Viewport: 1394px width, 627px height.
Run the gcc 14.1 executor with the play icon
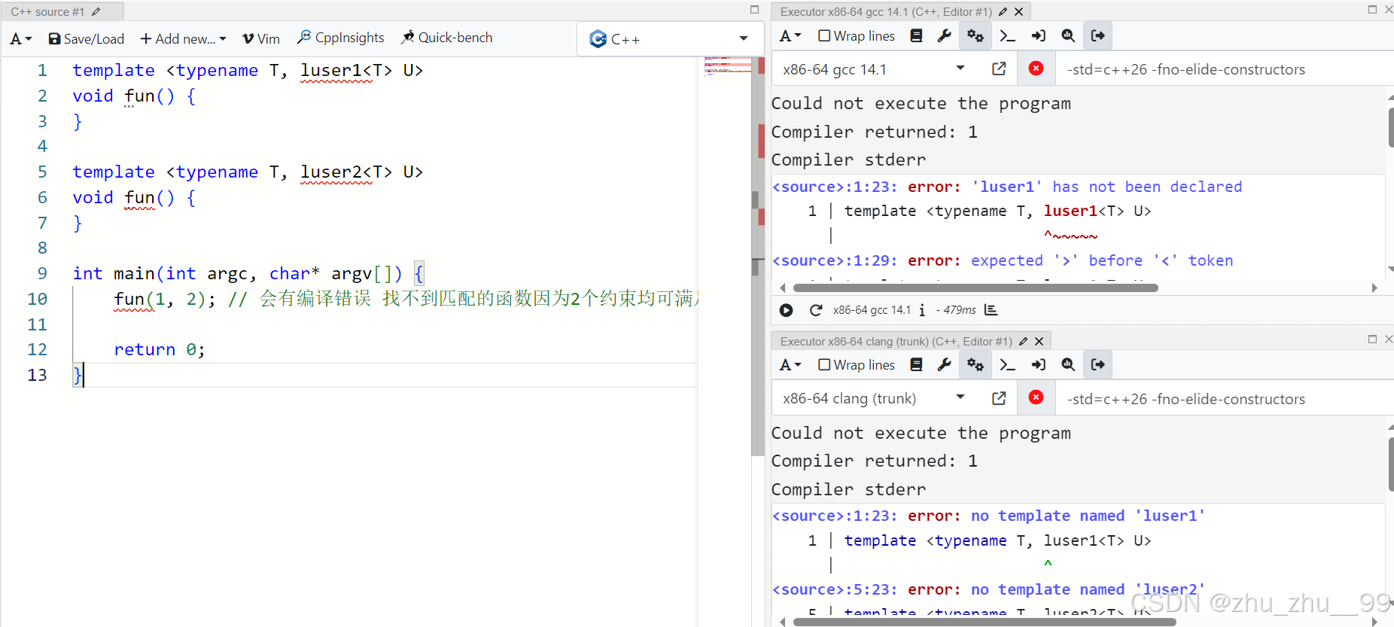click(x=786, y=310)
